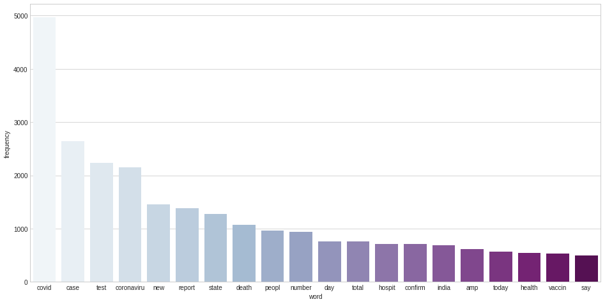Select the 'death' x-axis label
Viewport: 605px width, 304px height.
click(244, 288)
